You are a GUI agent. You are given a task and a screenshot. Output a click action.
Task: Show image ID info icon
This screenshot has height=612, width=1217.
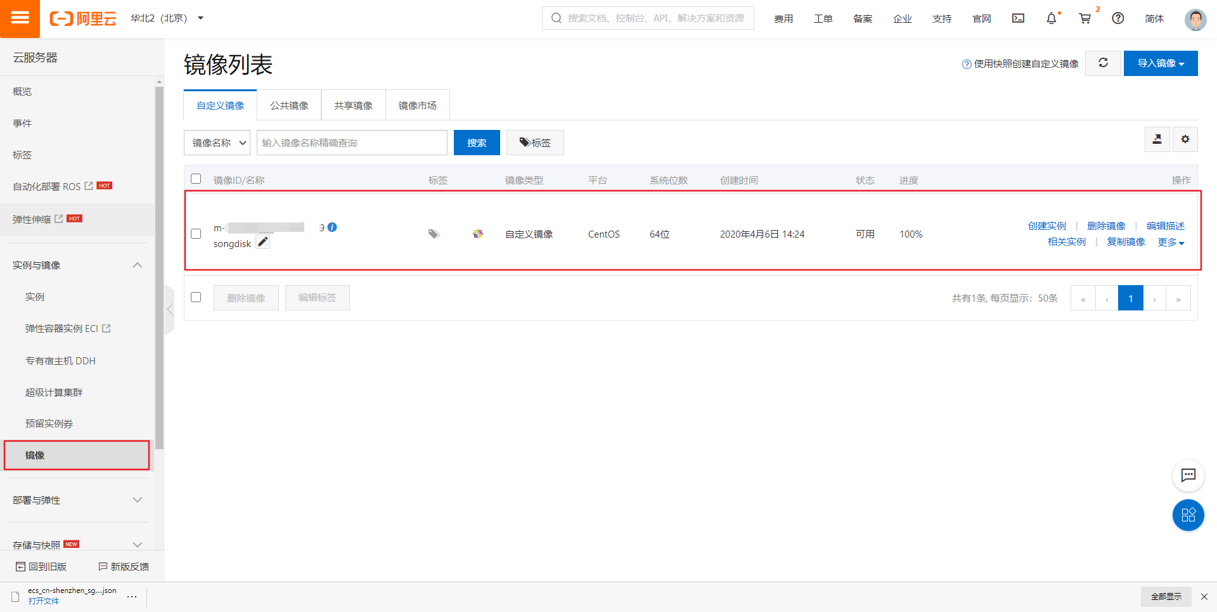click(332, 227)
